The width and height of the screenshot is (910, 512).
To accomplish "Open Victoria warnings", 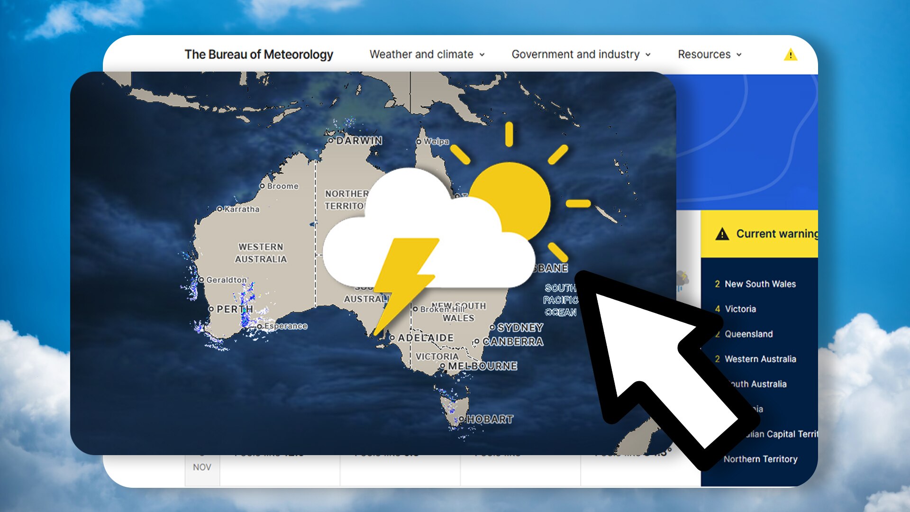I will [x=735, y=309].
